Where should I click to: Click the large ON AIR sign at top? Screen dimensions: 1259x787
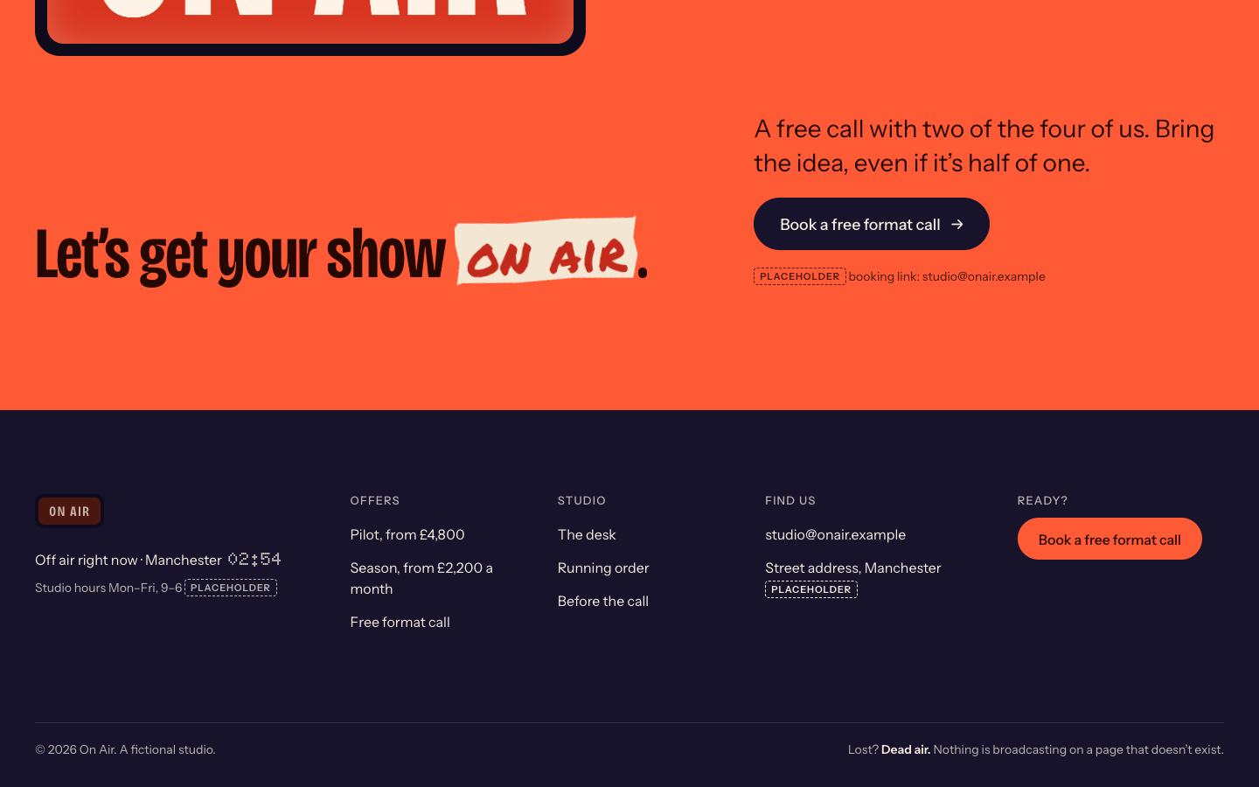(310, 26)
